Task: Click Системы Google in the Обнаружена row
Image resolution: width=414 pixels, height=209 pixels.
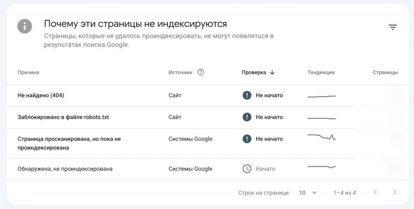Action: (x=190, y=169)
